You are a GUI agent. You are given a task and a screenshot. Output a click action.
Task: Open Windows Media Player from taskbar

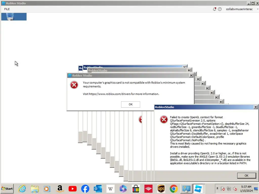tap(47, 188)
